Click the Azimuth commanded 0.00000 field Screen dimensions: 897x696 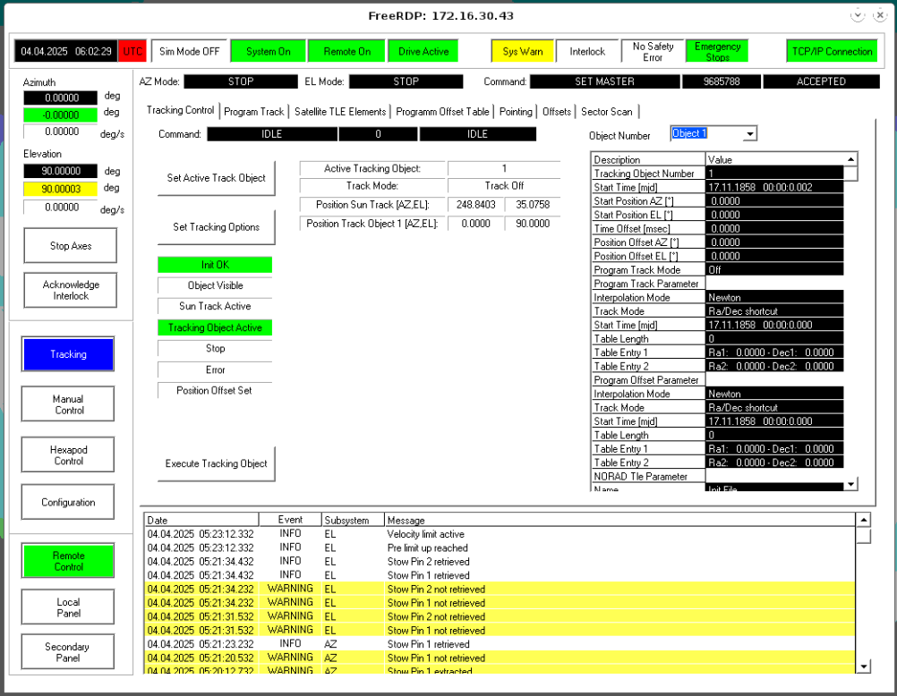[x=61, y=98]
